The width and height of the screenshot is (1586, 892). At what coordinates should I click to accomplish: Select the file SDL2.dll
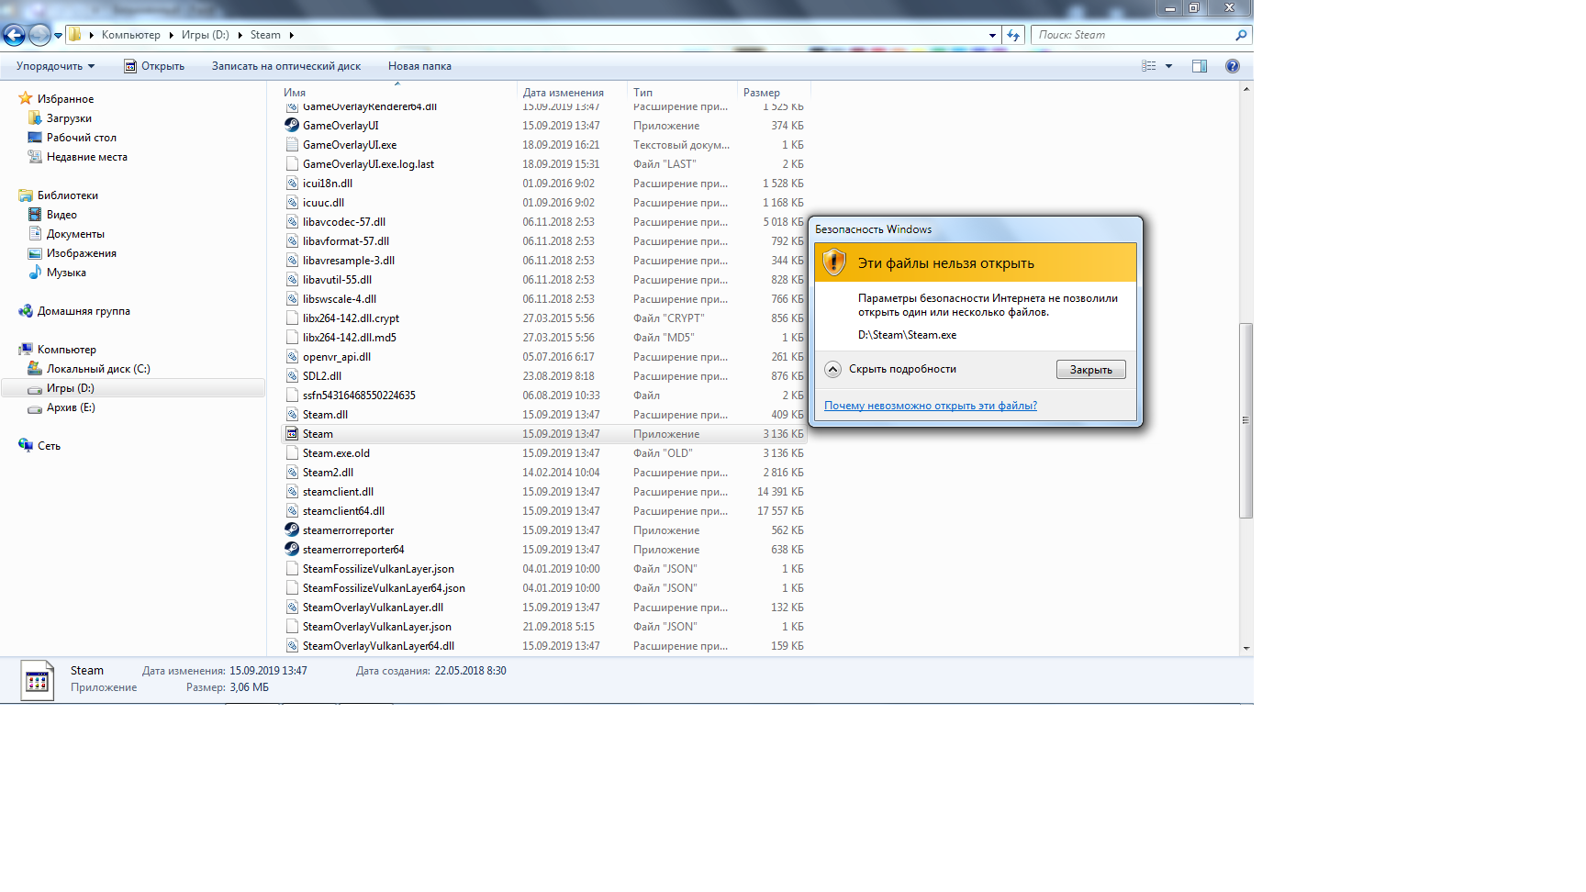(322, 376)
